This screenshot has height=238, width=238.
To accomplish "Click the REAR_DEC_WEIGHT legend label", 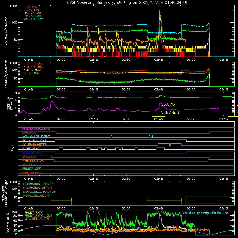I will pos(37,196).
